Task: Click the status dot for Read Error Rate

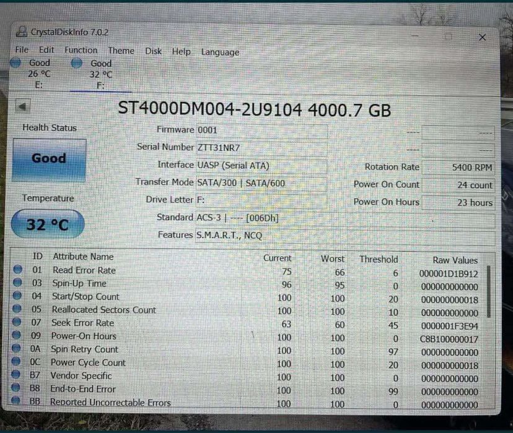Action: pyautogui.click(x=18, y=270)
